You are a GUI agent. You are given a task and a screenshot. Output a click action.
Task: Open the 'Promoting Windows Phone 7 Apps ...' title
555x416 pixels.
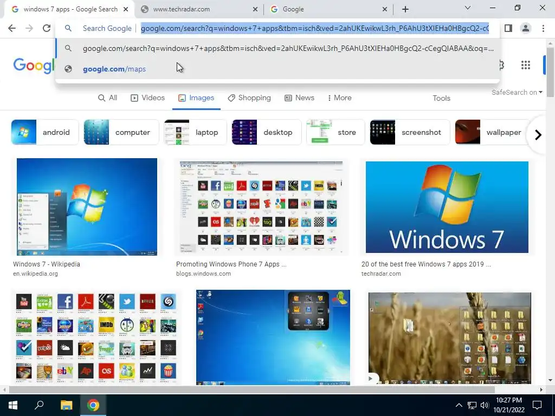231,264
